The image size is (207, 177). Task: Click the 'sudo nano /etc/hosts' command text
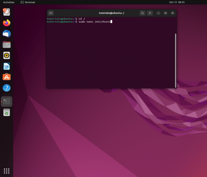click(94, 22)
